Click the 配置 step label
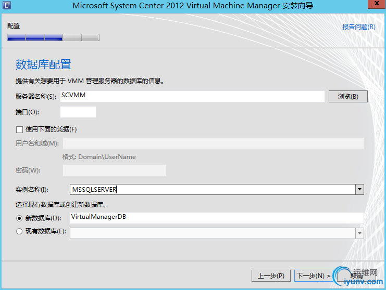Viewport: 386px width, 290px height. point(14,26)
